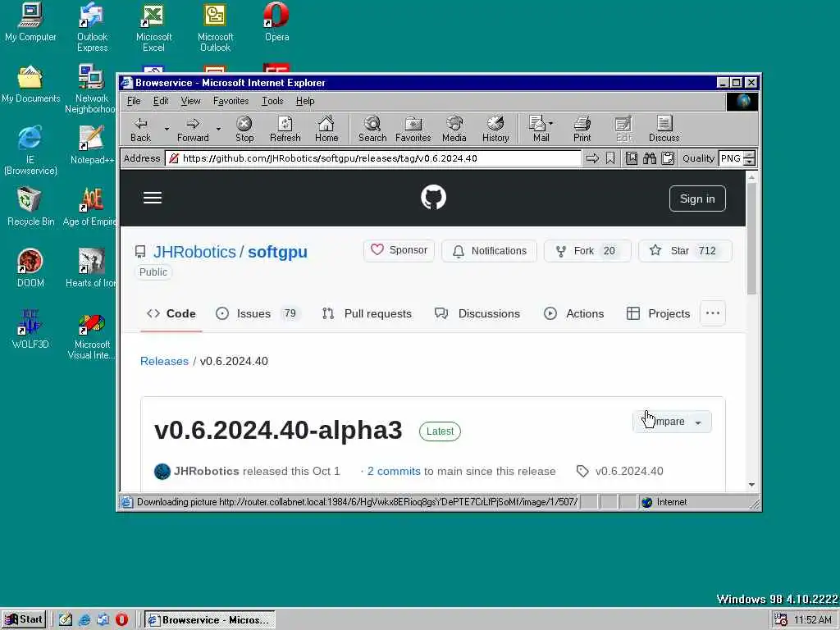This screenshot has width=840, height=630.
Task: Switch to the Issues tab
Action: [258, 314]
